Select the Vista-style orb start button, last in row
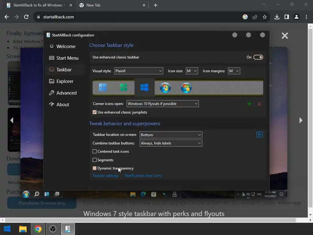Image resolution: width=313 pixels, height=235 pixels. point(186,88)
